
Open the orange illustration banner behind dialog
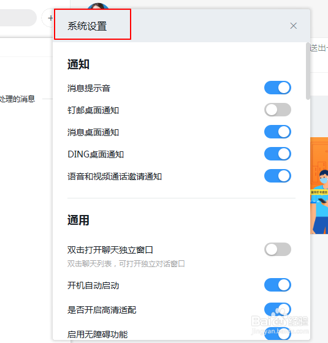point(319,186)
